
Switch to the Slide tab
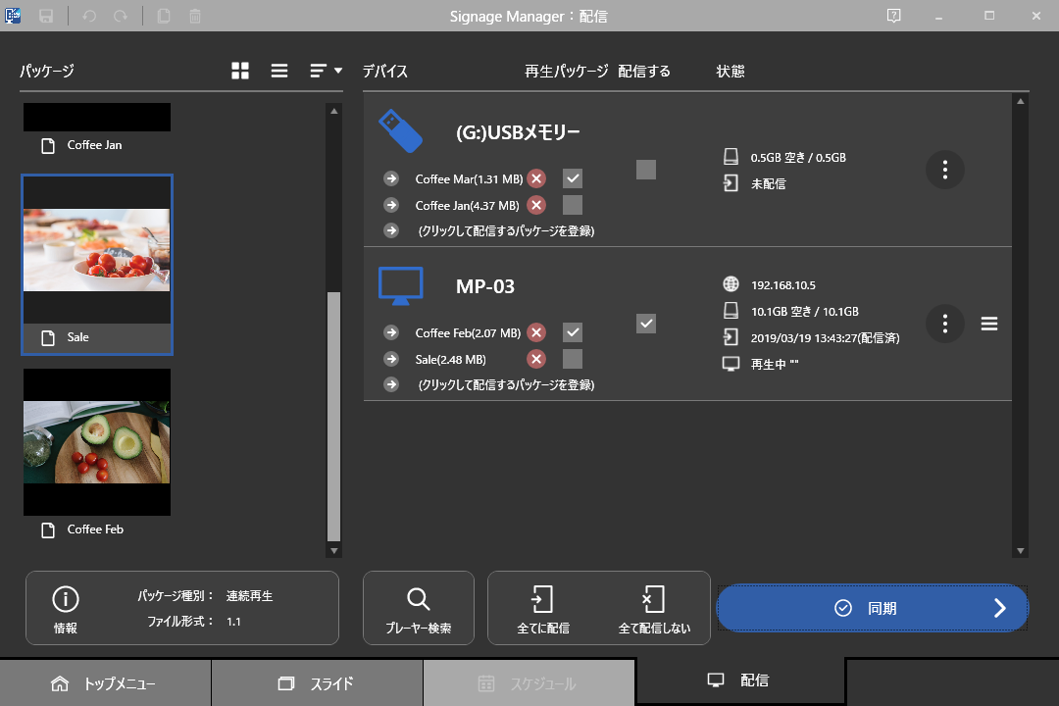317,683
